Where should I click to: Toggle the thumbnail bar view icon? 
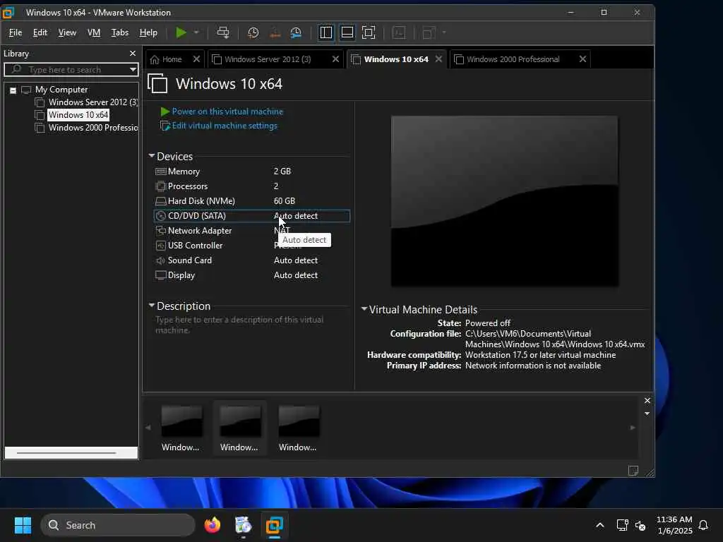pyautogui.click(x=347, y=32)
